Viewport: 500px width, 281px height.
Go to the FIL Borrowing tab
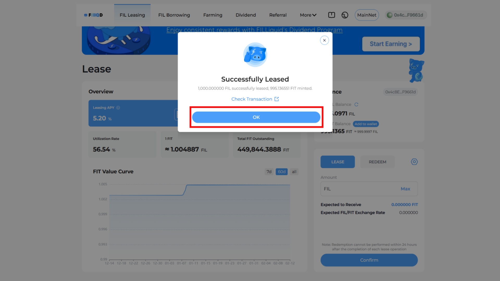pyautogui.click(x=174, y=15)
